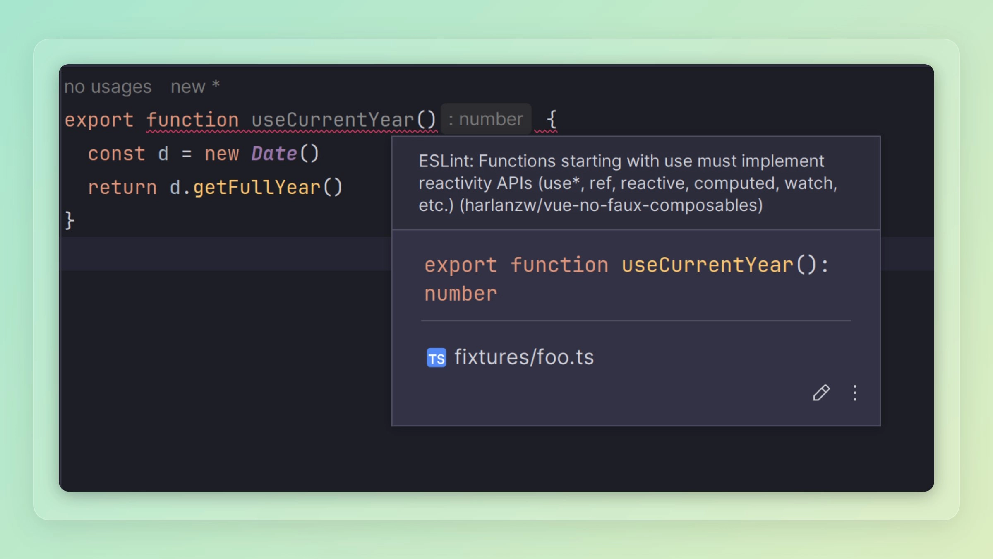Click the 'return' keyword in the code
The height and width of the screenshot is (559, 993).
[122, 188]
